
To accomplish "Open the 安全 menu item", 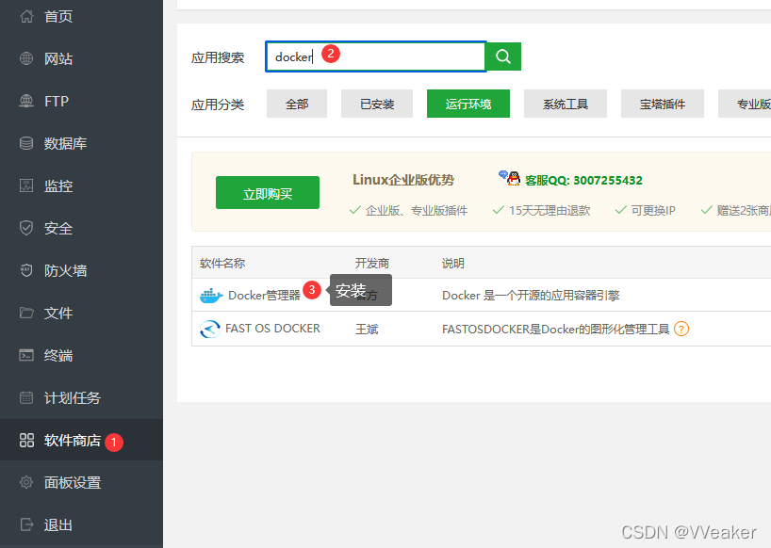I will [81, 228].
